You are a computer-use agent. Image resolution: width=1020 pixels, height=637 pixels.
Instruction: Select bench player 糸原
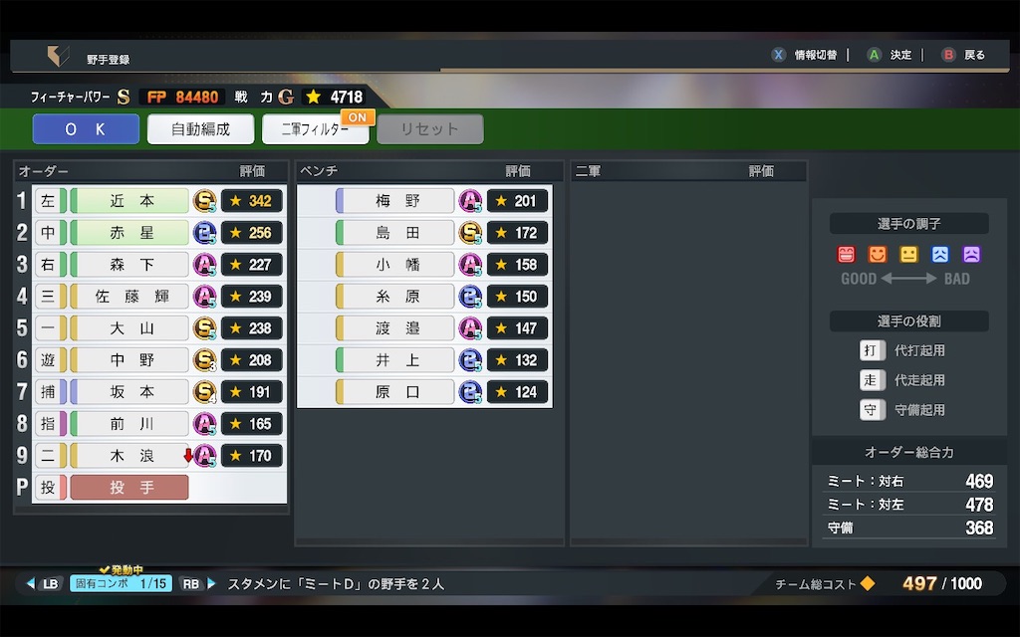394,297
